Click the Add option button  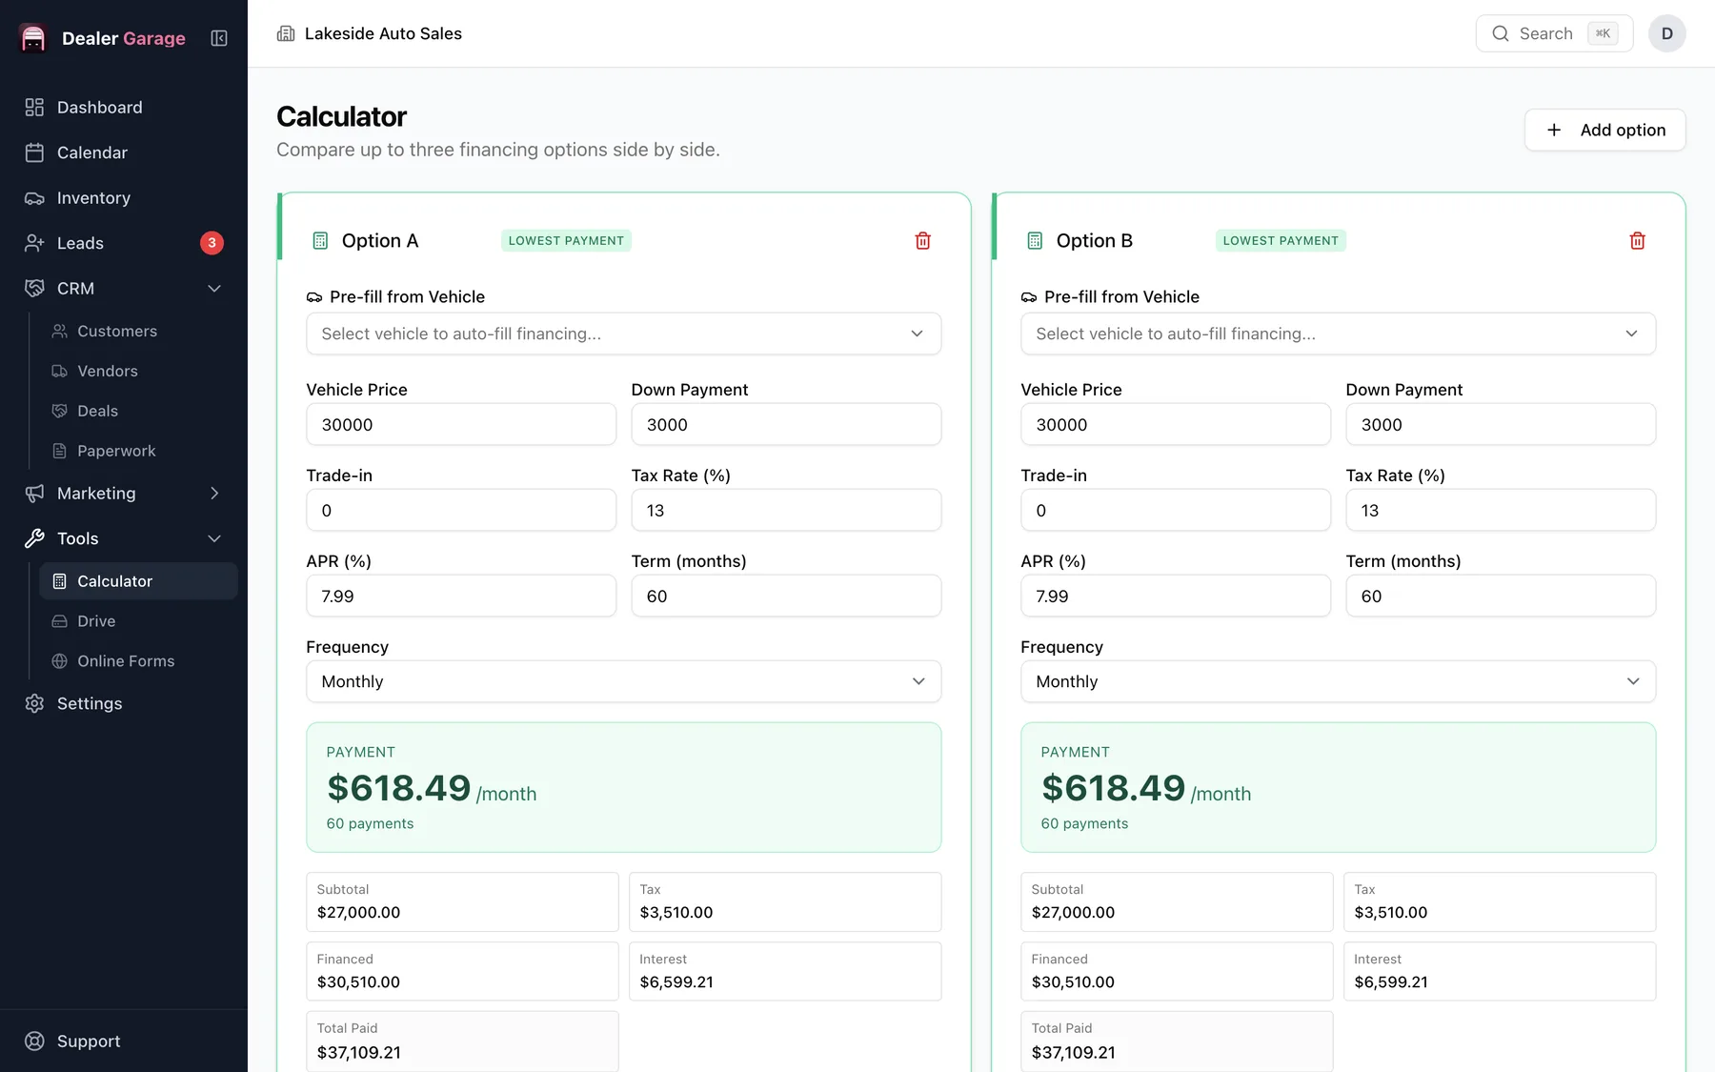[1605, 130]
